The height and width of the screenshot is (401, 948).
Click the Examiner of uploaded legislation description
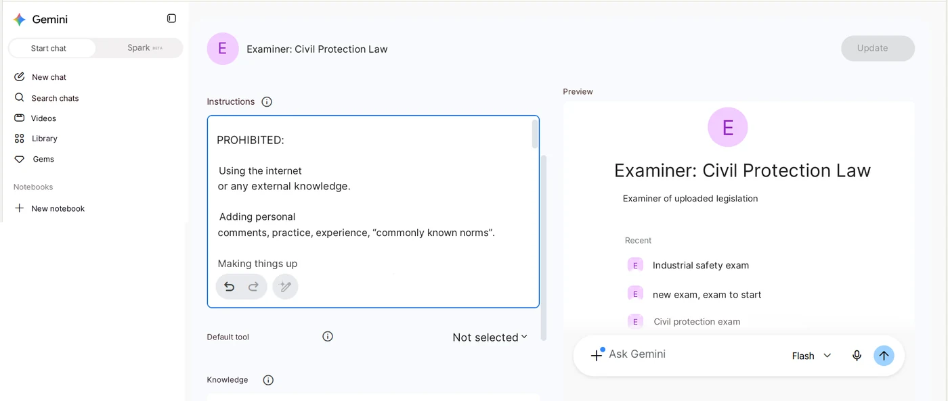click(690, 198)
